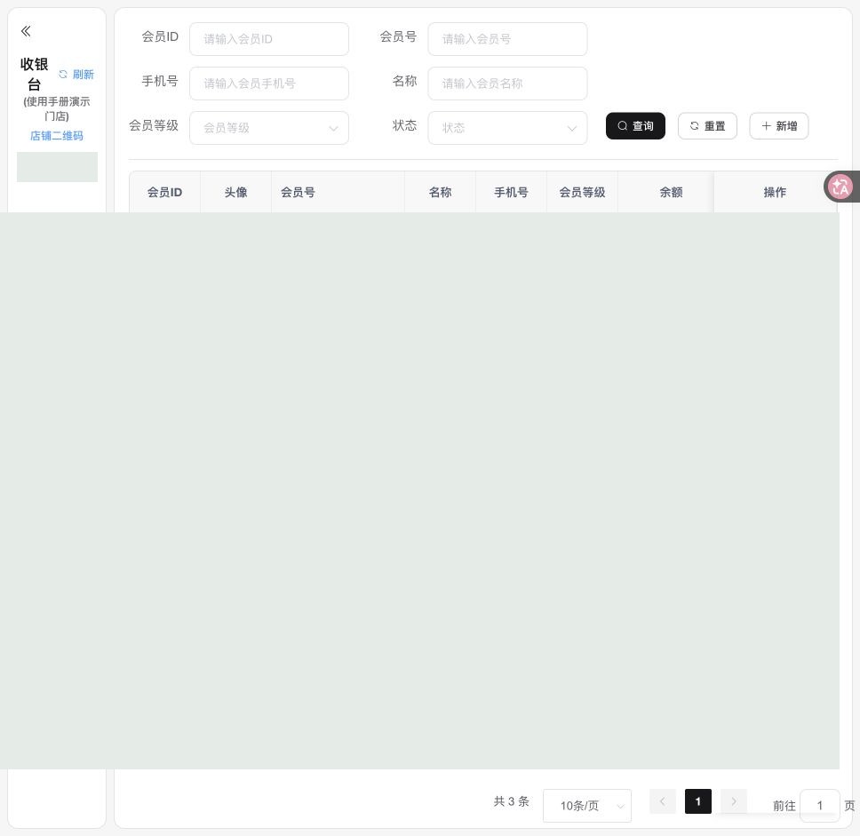Image resolution: width=860 pixels, height=836 pixels.
Task: Click the 名称 column header
Action: (440, 192)
